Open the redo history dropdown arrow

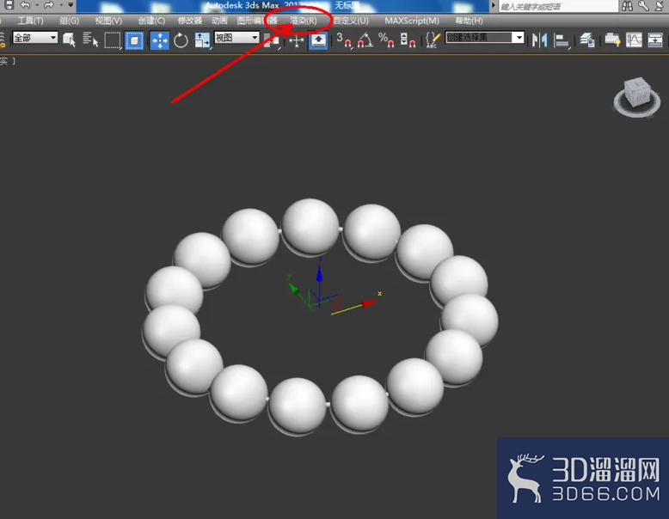(60, 5)
